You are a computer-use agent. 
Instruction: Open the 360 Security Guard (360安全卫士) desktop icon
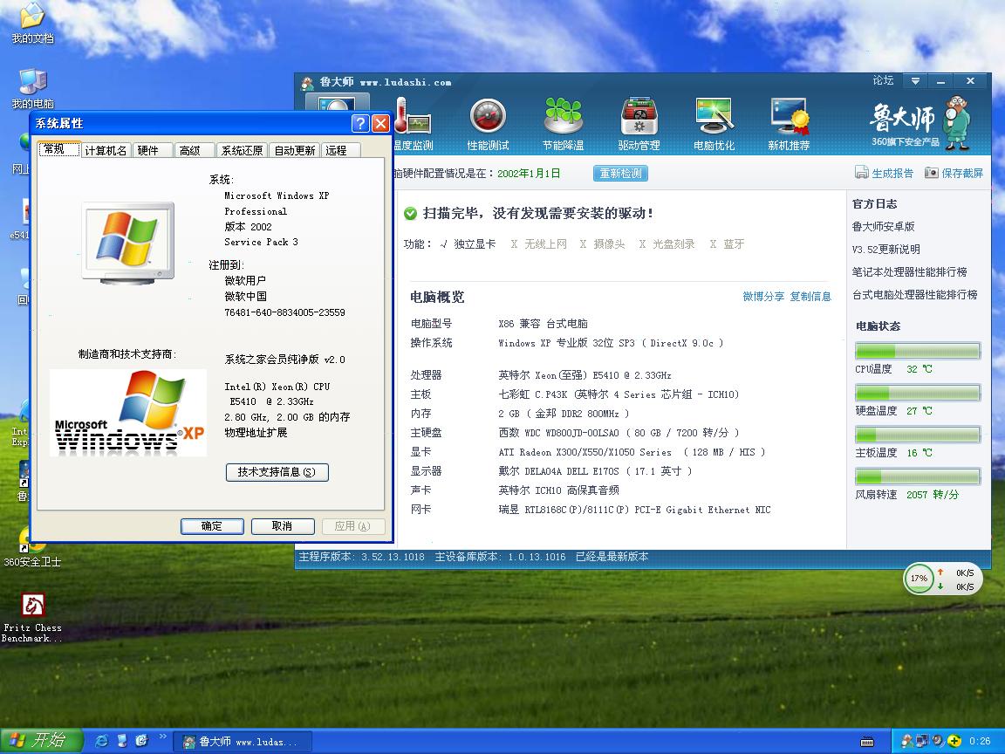[x=32, y=546]
